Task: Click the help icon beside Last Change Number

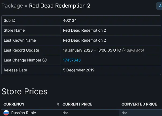Action: (45, 60)
